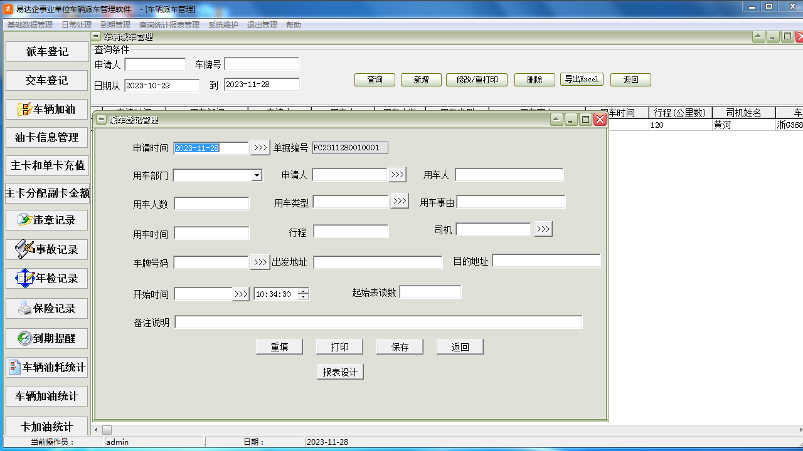Increase the start time with spinner up arrow
Image resolution: width=803 pixels, height=451 pixels.
point(304,291)
